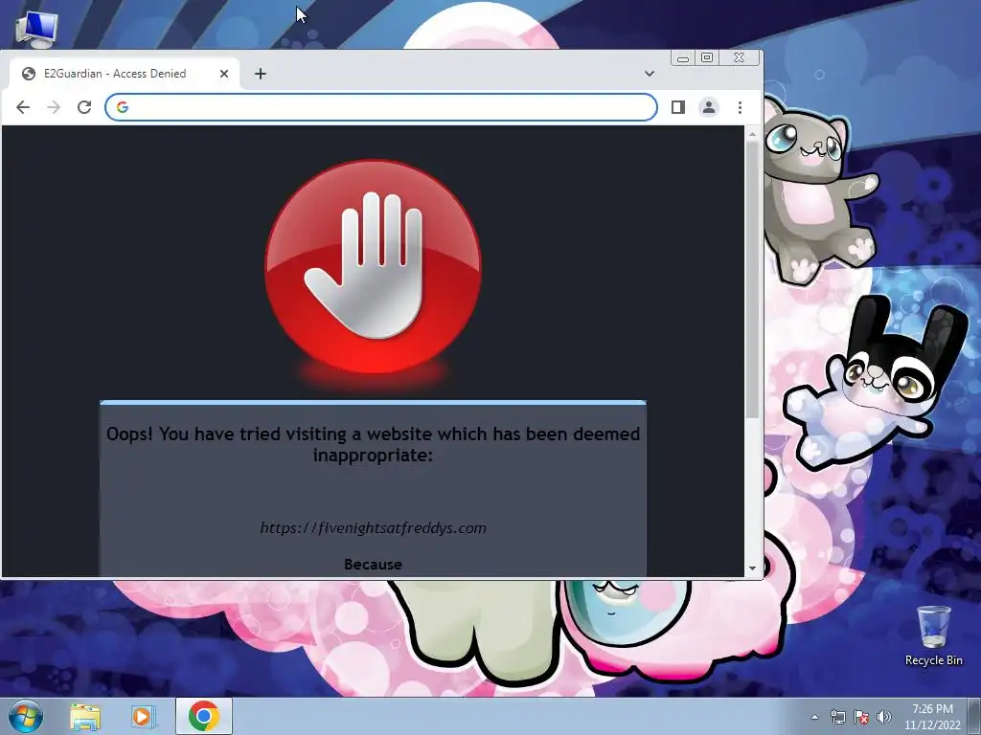Open the Chrome profile menu
The image size is (981, 735).
pyautogui.click(x=709, y=107)
